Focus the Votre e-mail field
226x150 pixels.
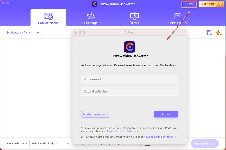point(130,79)
